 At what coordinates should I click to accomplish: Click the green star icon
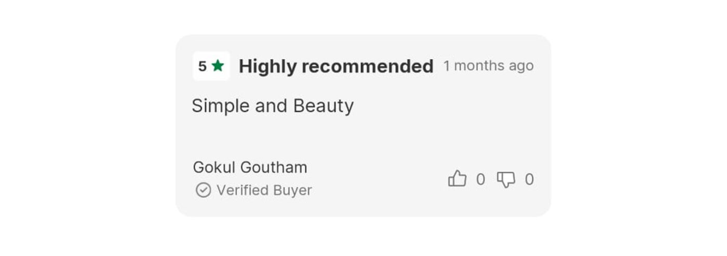218,66
